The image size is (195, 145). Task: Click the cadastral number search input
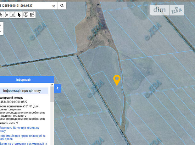point(25,6)
